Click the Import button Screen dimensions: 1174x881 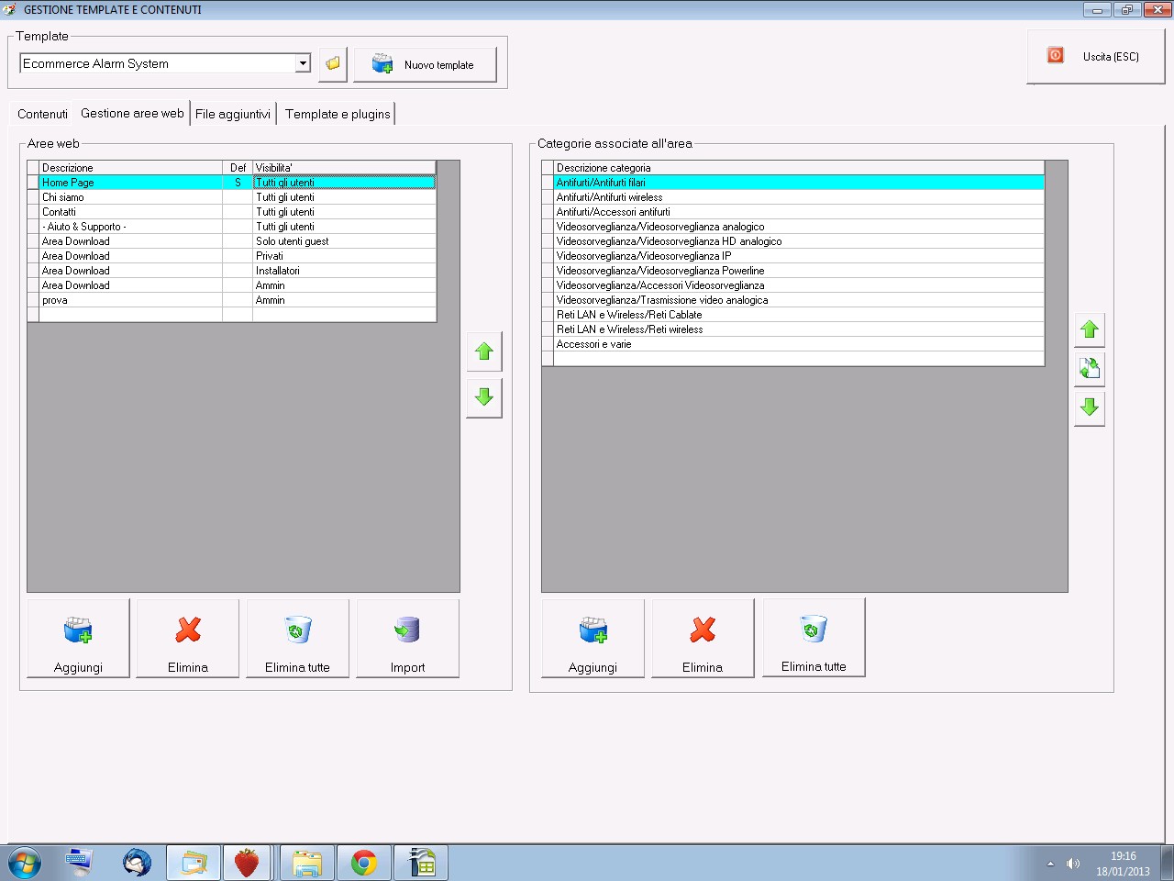tap(408, 639)
